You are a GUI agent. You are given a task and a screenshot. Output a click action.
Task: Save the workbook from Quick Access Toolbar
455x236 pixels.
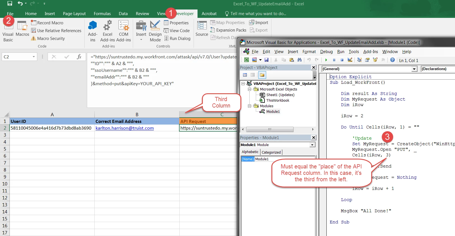coord(10,4)
